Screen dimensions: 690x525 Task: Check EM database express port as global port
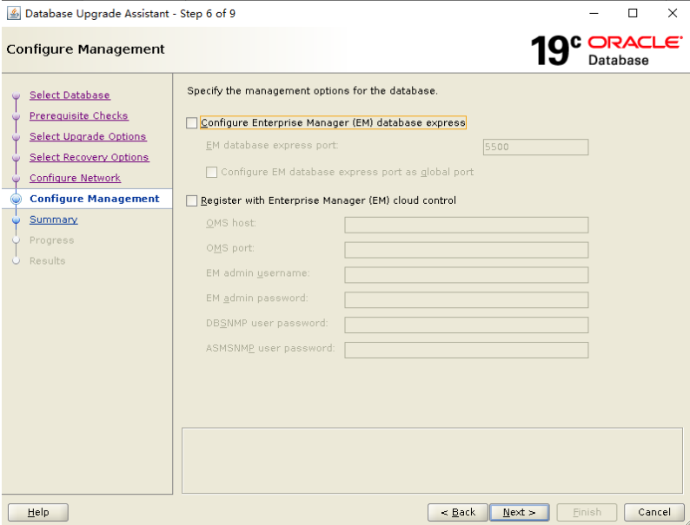click(211, 172)
